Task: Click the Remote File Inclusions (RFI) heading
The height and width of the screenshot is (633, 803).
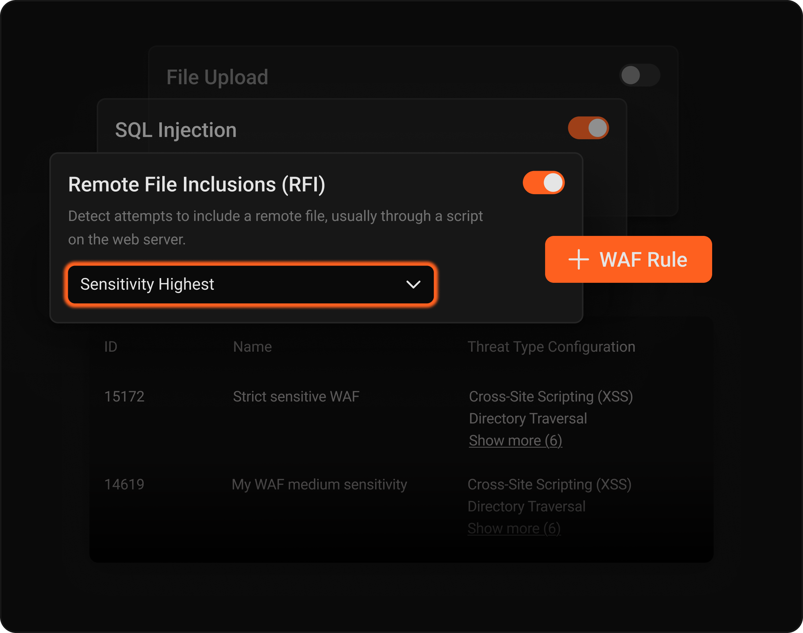Action: 197,184
